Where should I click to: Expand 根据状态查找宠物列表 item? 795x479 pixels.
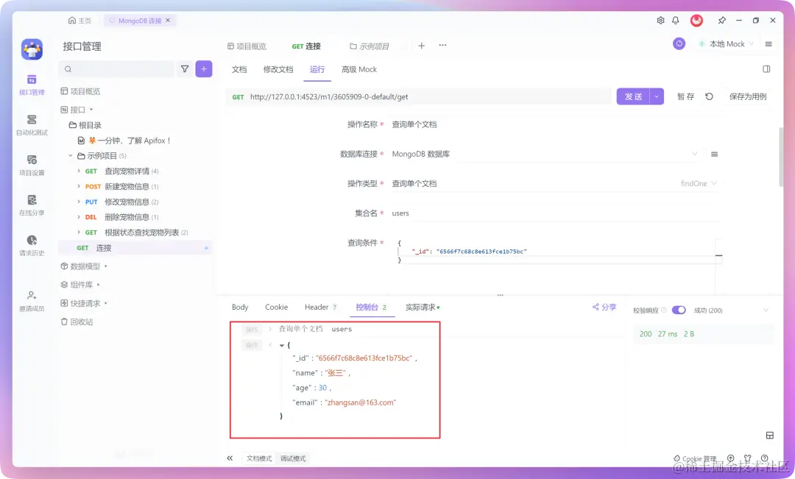(79, 232)
